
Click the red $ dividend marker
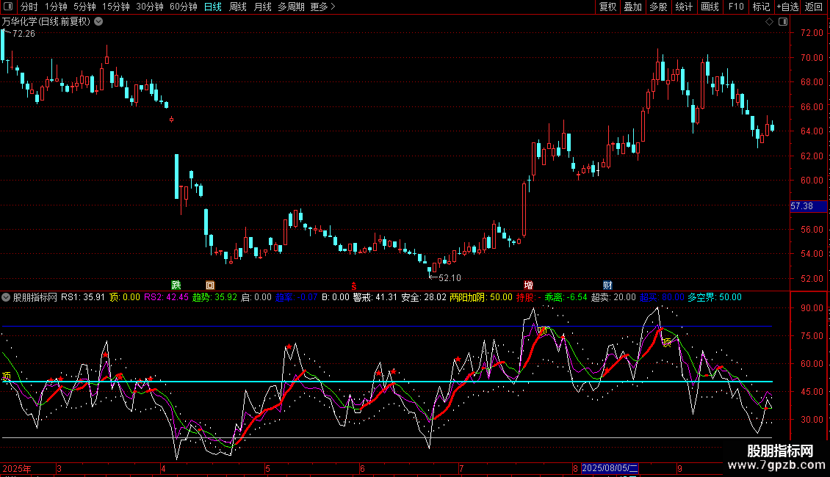(x=354, y=285)
